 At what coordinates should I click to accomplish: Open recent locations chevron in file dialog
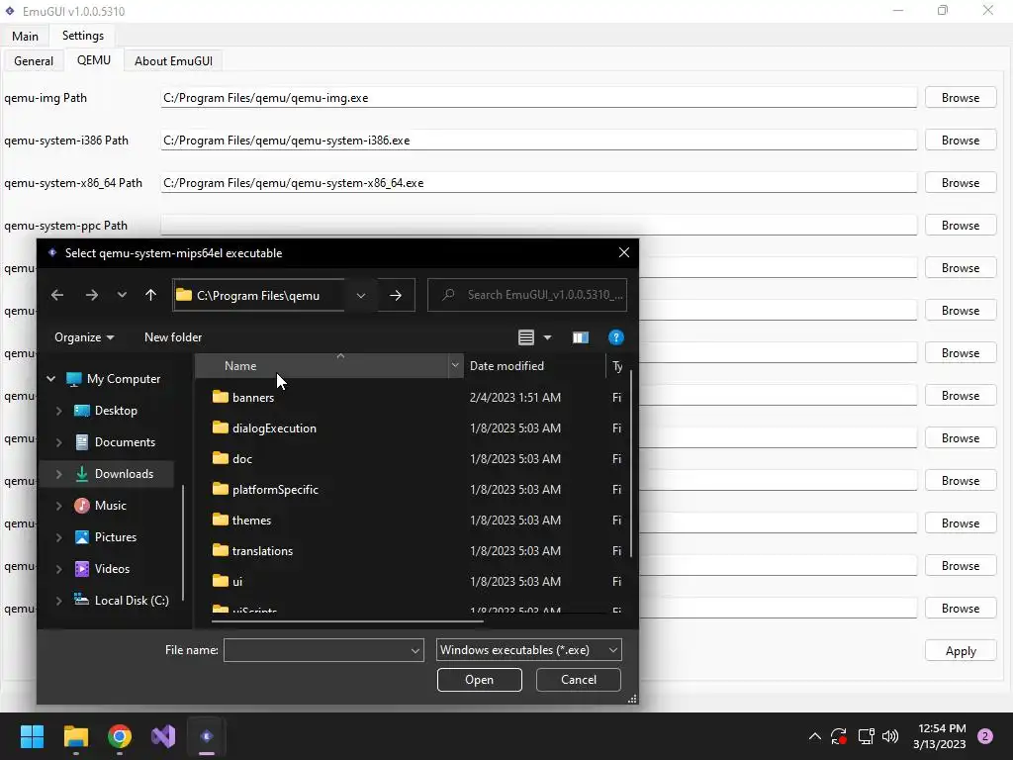point(122,295)
